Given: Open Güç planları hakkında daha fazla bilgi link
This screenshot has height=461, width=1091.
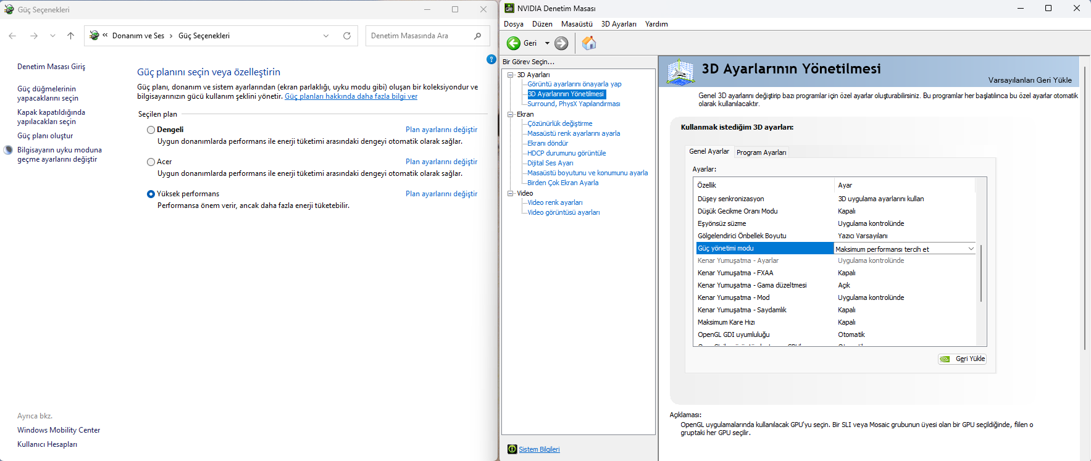Looking at the screenshot, I should pyautogui.click(x=351, y=96).
